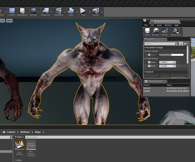Screen dimensions: 195x162
Task: Click the Blood value field 1.321941
Action: [167, 66]
